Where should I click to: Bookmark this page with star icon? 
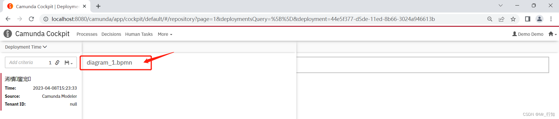point(513,19)
